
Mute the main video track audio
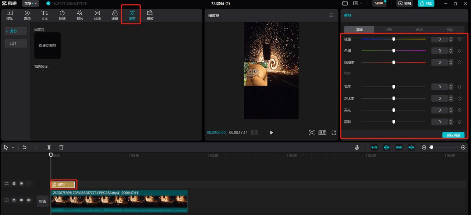[x=29, y=200]
